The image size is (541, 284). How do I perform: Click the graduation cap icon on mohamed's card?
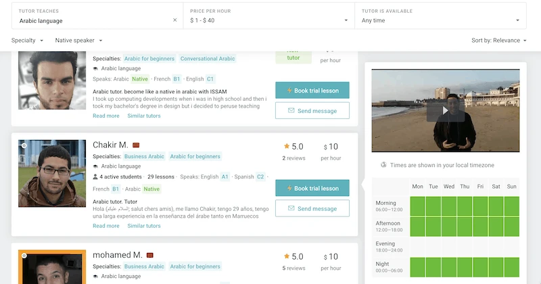(95, 277)
